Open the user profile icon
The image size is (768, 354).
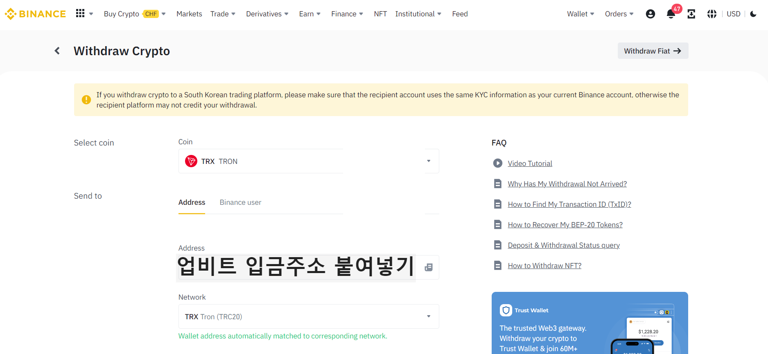(650, 14)
